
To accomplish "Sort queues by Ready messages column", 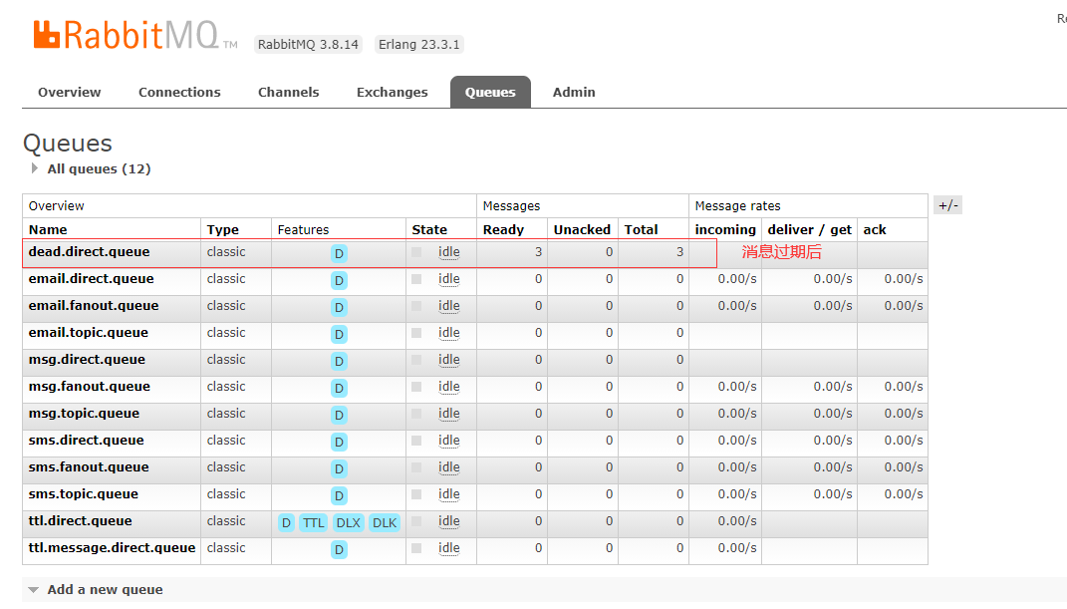I will (503, 230).
